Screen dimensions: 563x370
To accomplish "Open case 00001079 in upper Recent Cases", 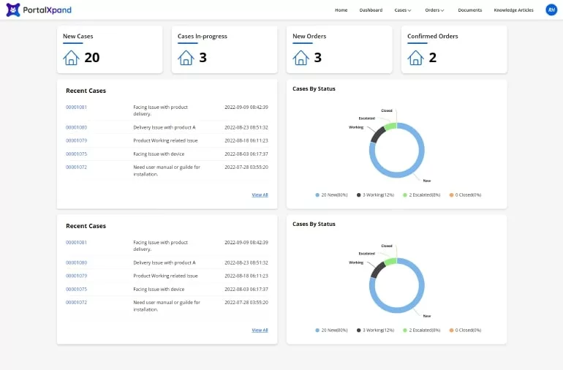I will click(x=76, y=140).
